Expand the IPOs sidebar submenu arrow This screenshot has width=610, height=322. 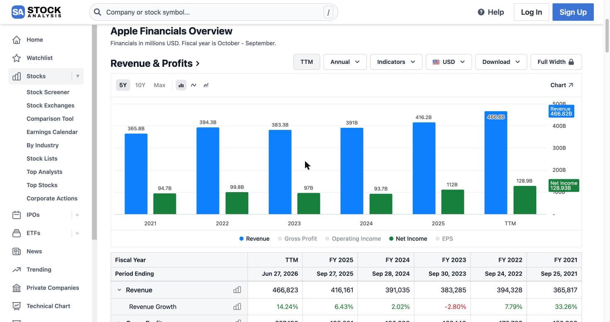(78, 215)
